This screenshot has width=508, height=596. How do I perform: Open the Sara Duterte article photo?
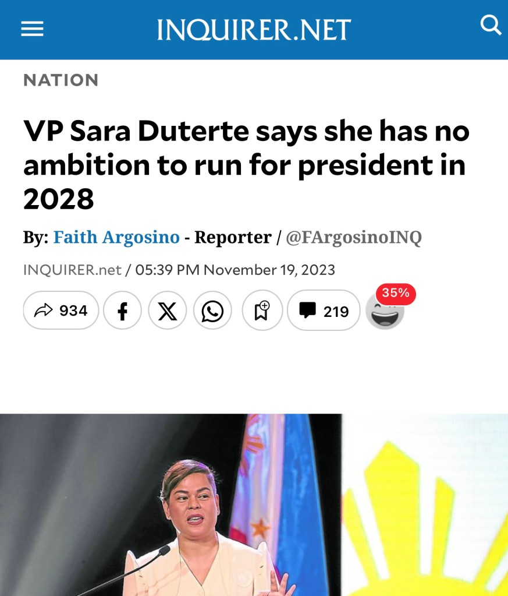[254, 505]
